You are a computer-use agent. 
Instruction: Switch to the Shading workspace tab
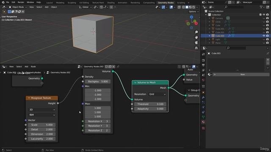pos(111,3)
